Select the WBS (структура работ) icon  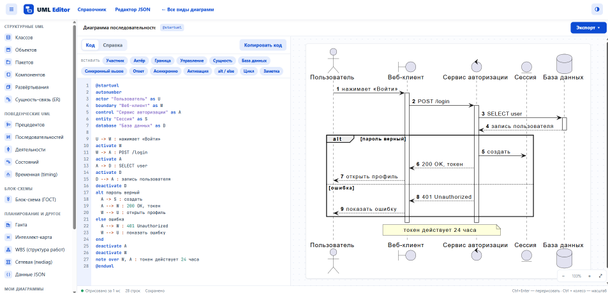pos(8,249)
